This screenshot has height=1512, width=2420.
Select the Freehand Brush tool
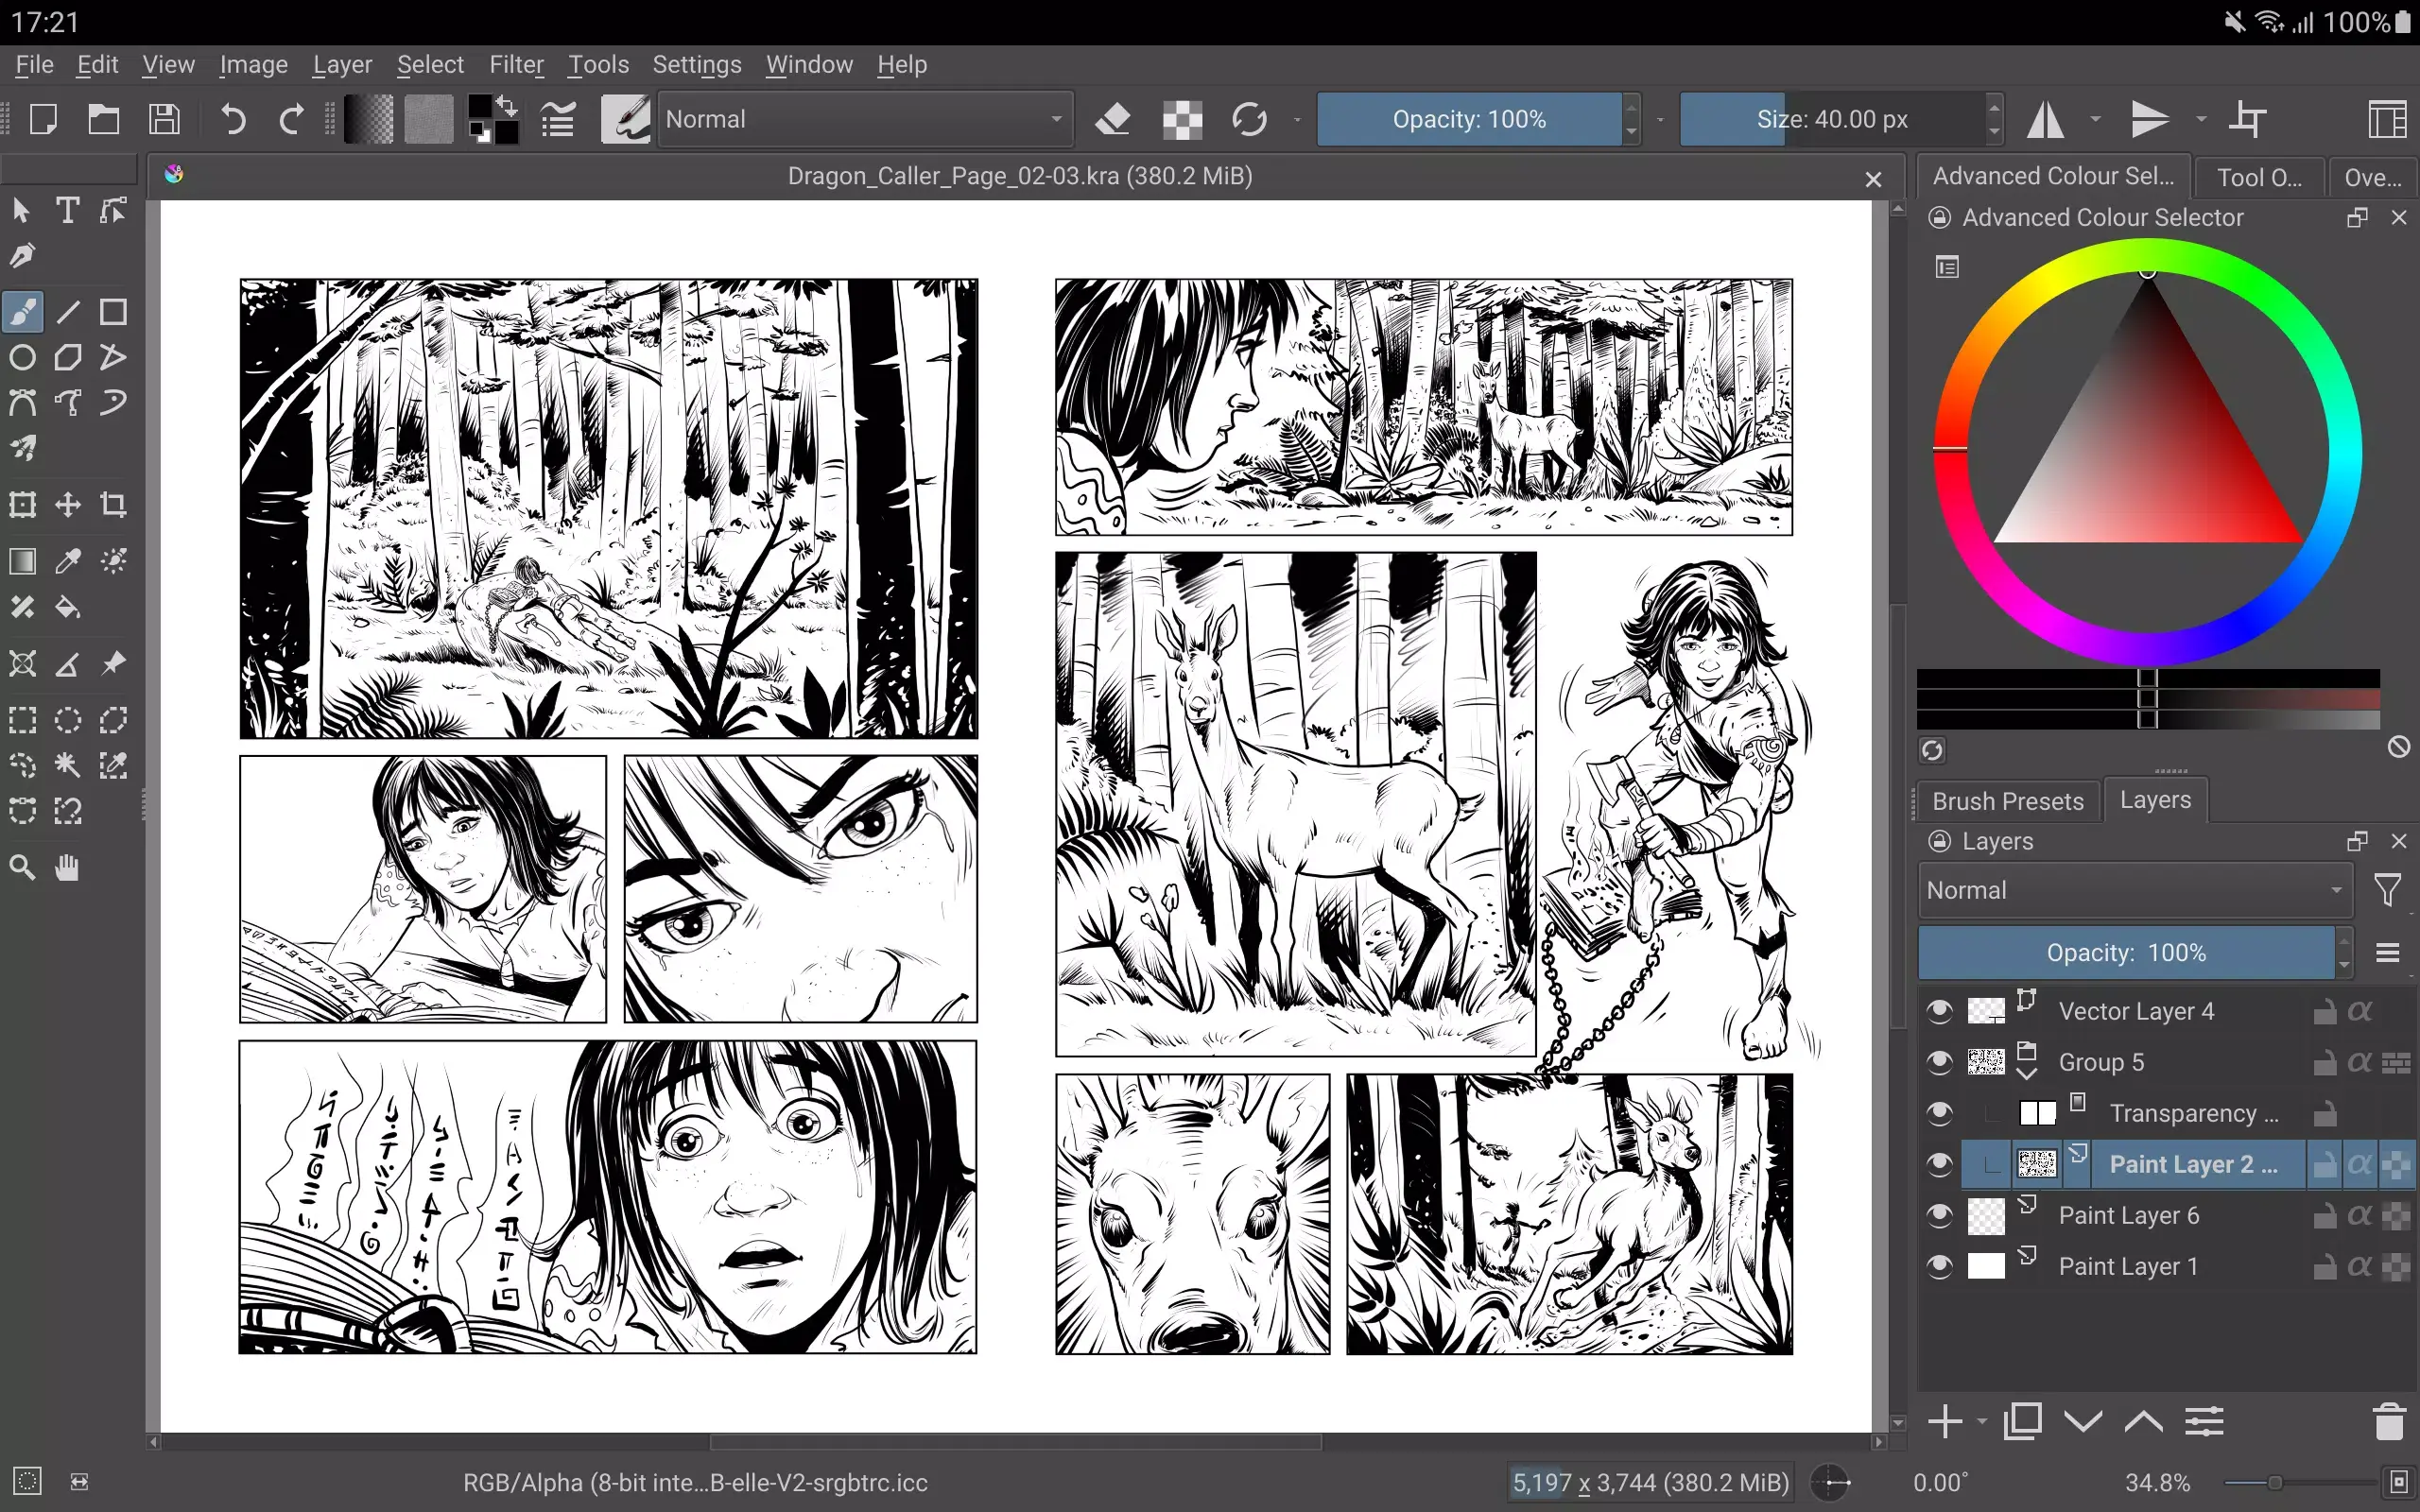pyautogui.click(x=22, y=312)
